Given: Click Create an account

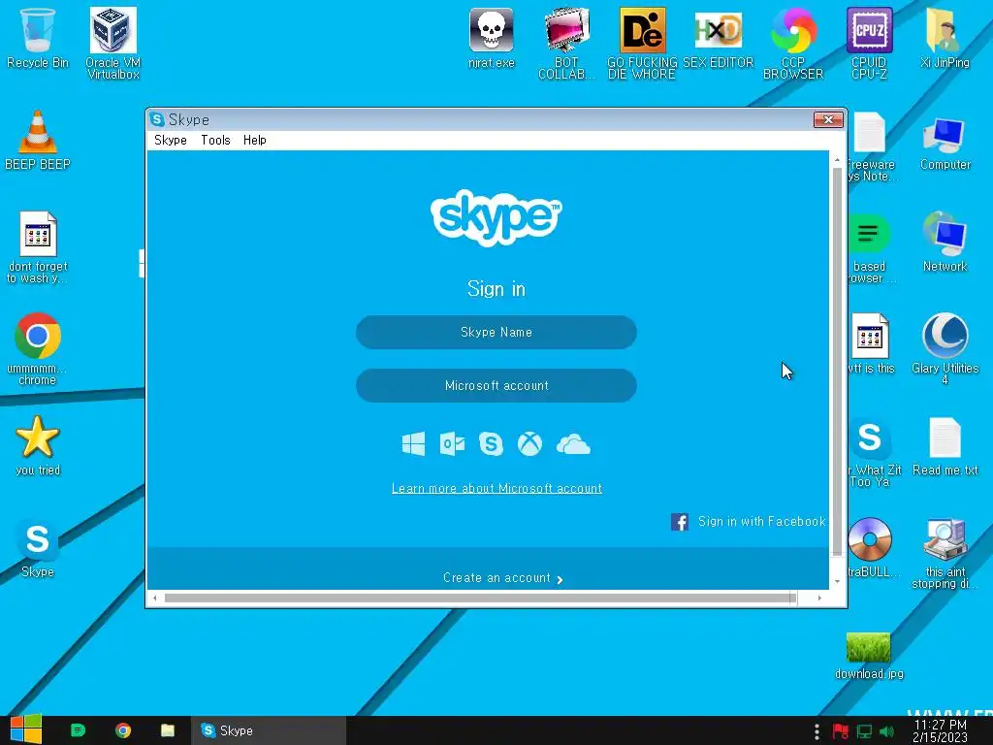Looking at the screenshot, I should tap(503, 578).
